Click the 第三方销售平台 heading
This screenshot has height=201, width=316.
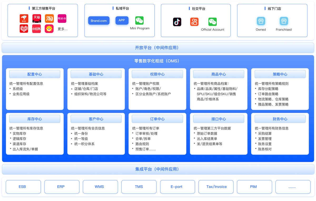pyautogui.click(x=44, y=9)
